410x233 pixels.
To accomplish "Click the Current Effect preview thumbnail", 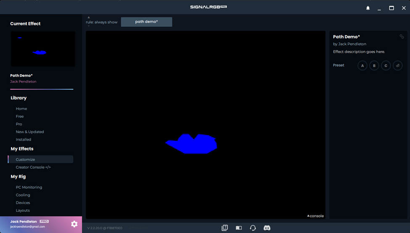I will coord(43,49).
